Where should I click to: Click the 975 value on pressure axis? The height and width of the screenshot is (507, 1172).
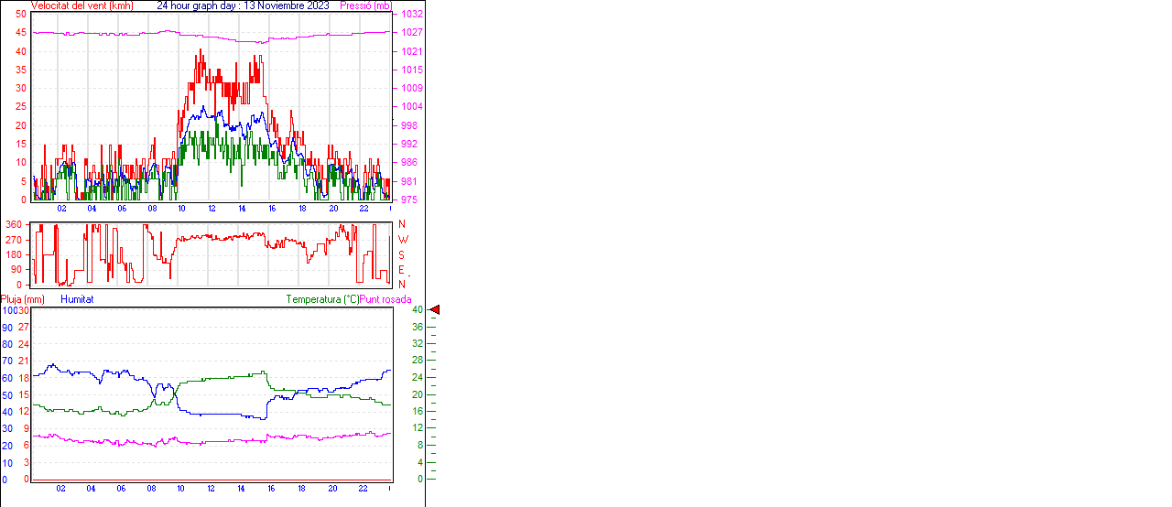(x=411, y=200)
